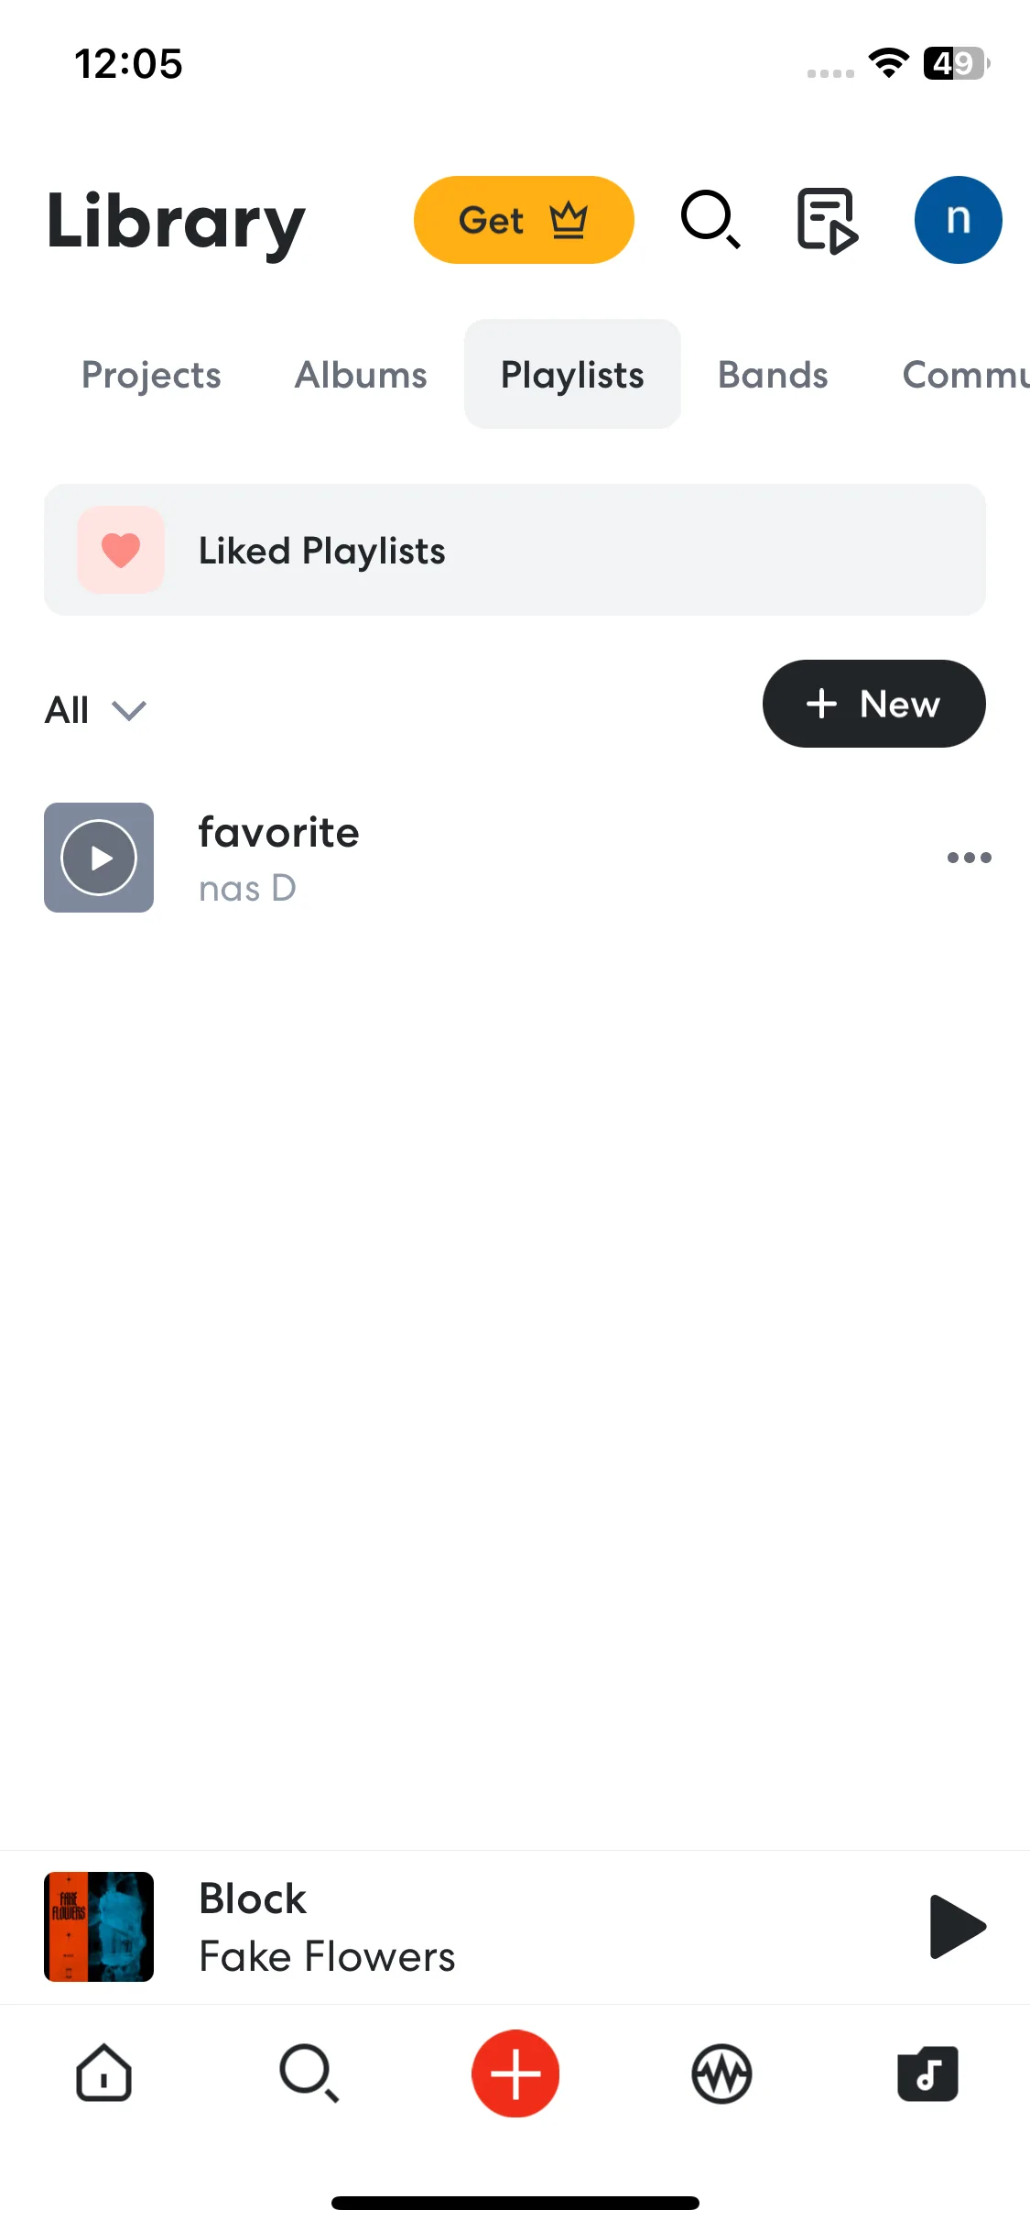
Task: Expand the All filter dropdown
Action: (95, 710)
